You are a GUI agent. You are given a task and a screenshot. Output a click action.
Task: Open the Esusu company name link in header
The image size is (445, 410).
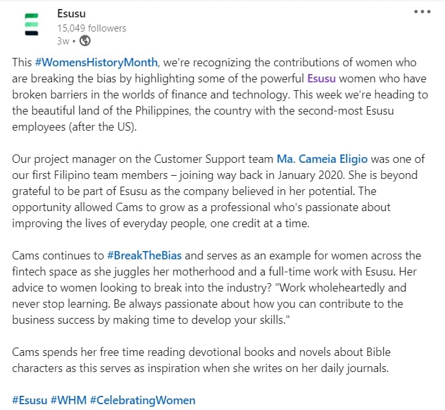click(x=71, y=13)
